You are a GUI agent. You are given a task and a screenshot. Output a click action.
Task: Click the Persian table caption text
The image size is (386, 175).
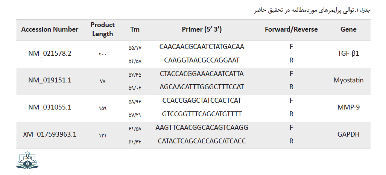pos(312,10)
